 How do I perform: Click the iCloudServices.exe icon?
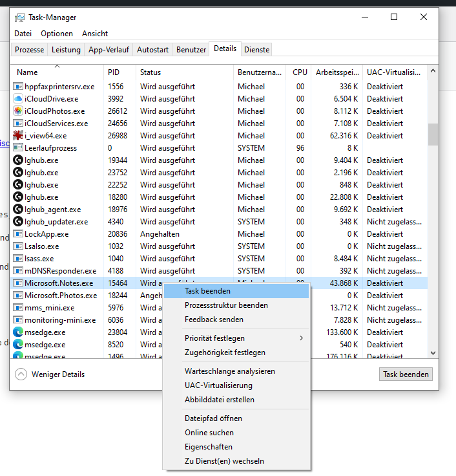click(18, 124)
